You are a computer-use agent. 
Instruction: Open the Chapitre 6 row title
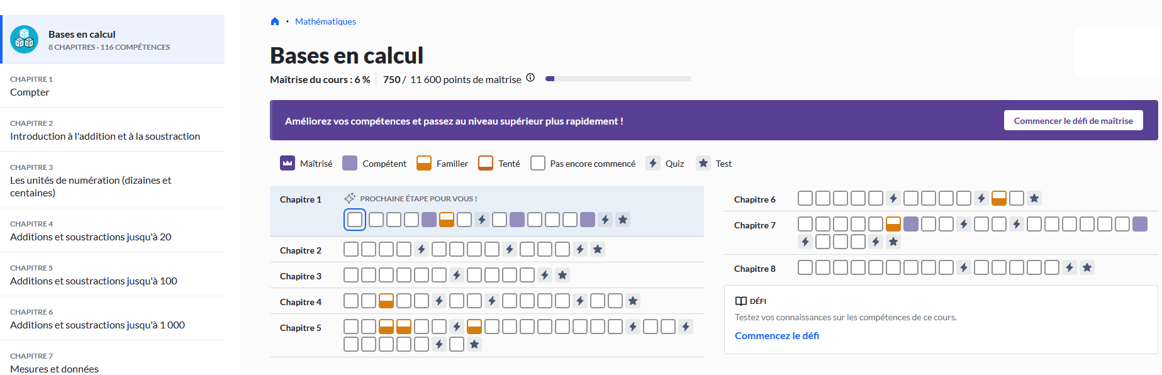click(x=755, y=199)
